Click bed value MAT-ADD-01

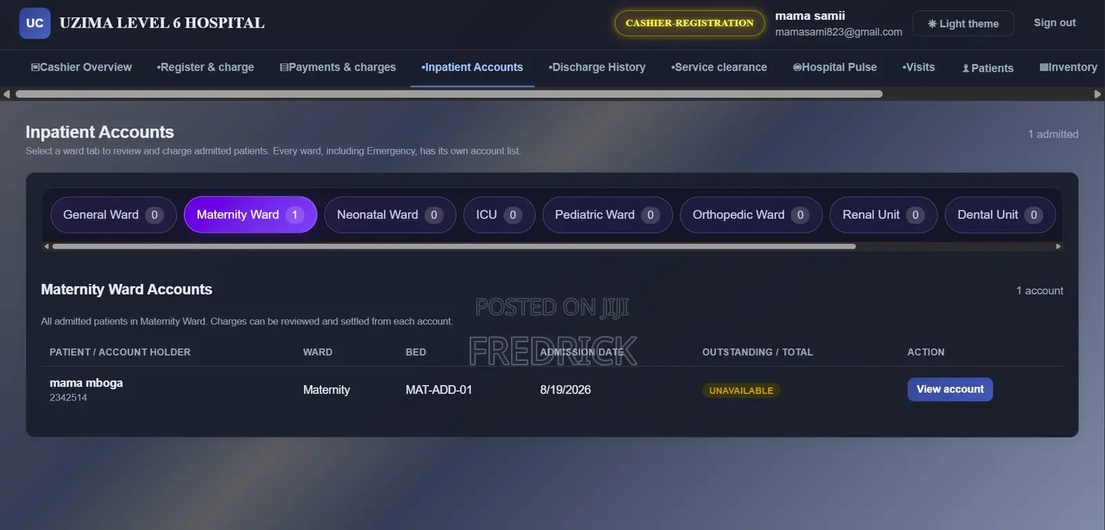439,390
